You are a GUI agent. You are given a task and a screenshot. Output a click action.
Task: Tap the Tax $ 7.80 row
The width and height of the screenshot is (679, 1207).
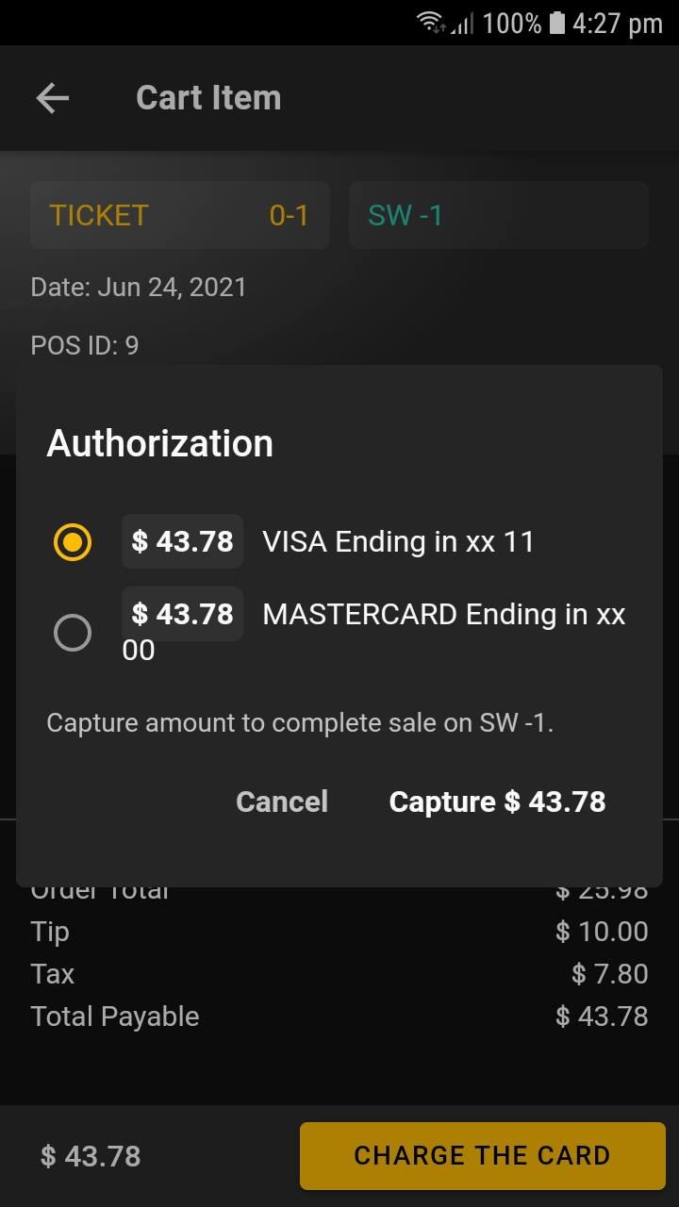click(x=339, y=974)
